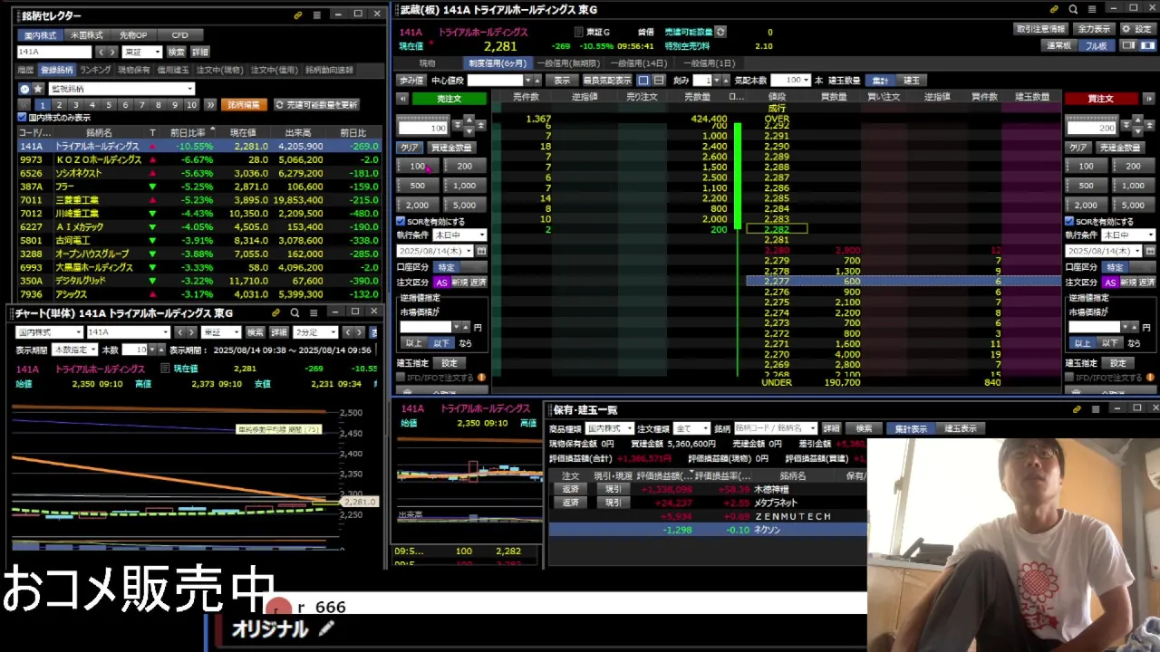The image size is (1160, 652).
Task: Switch board view to 通常板
Action: [x=1058, y=45]
